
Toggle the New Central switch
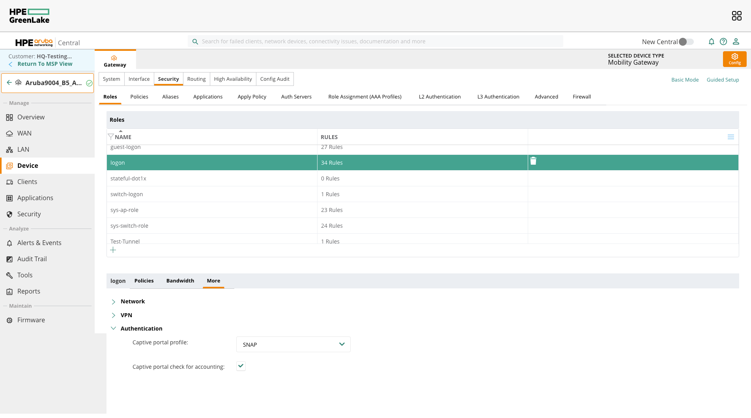coord(686,42)
